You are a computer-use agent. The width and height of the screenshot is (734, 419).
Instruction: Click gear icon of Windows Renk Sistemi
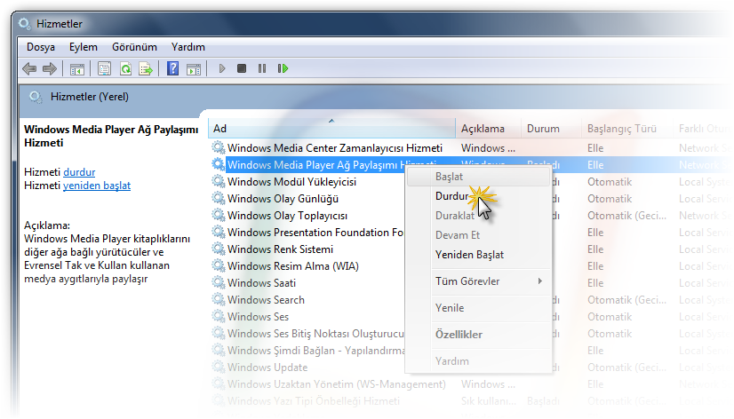pyautogui.click(x=218, y=249)
